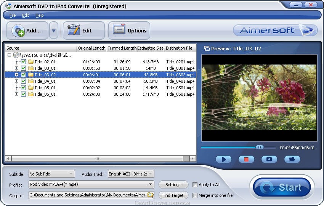Minimize the converter window
Image resolution: width=324 pixels, height=206 pixels.
pyautogui.click(x=296, y=5)
